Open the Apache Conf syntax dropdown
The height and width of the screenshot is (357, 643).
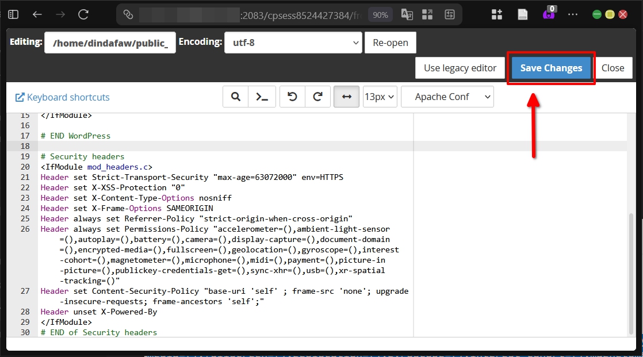pyautogui.click(x=447, y=96)
